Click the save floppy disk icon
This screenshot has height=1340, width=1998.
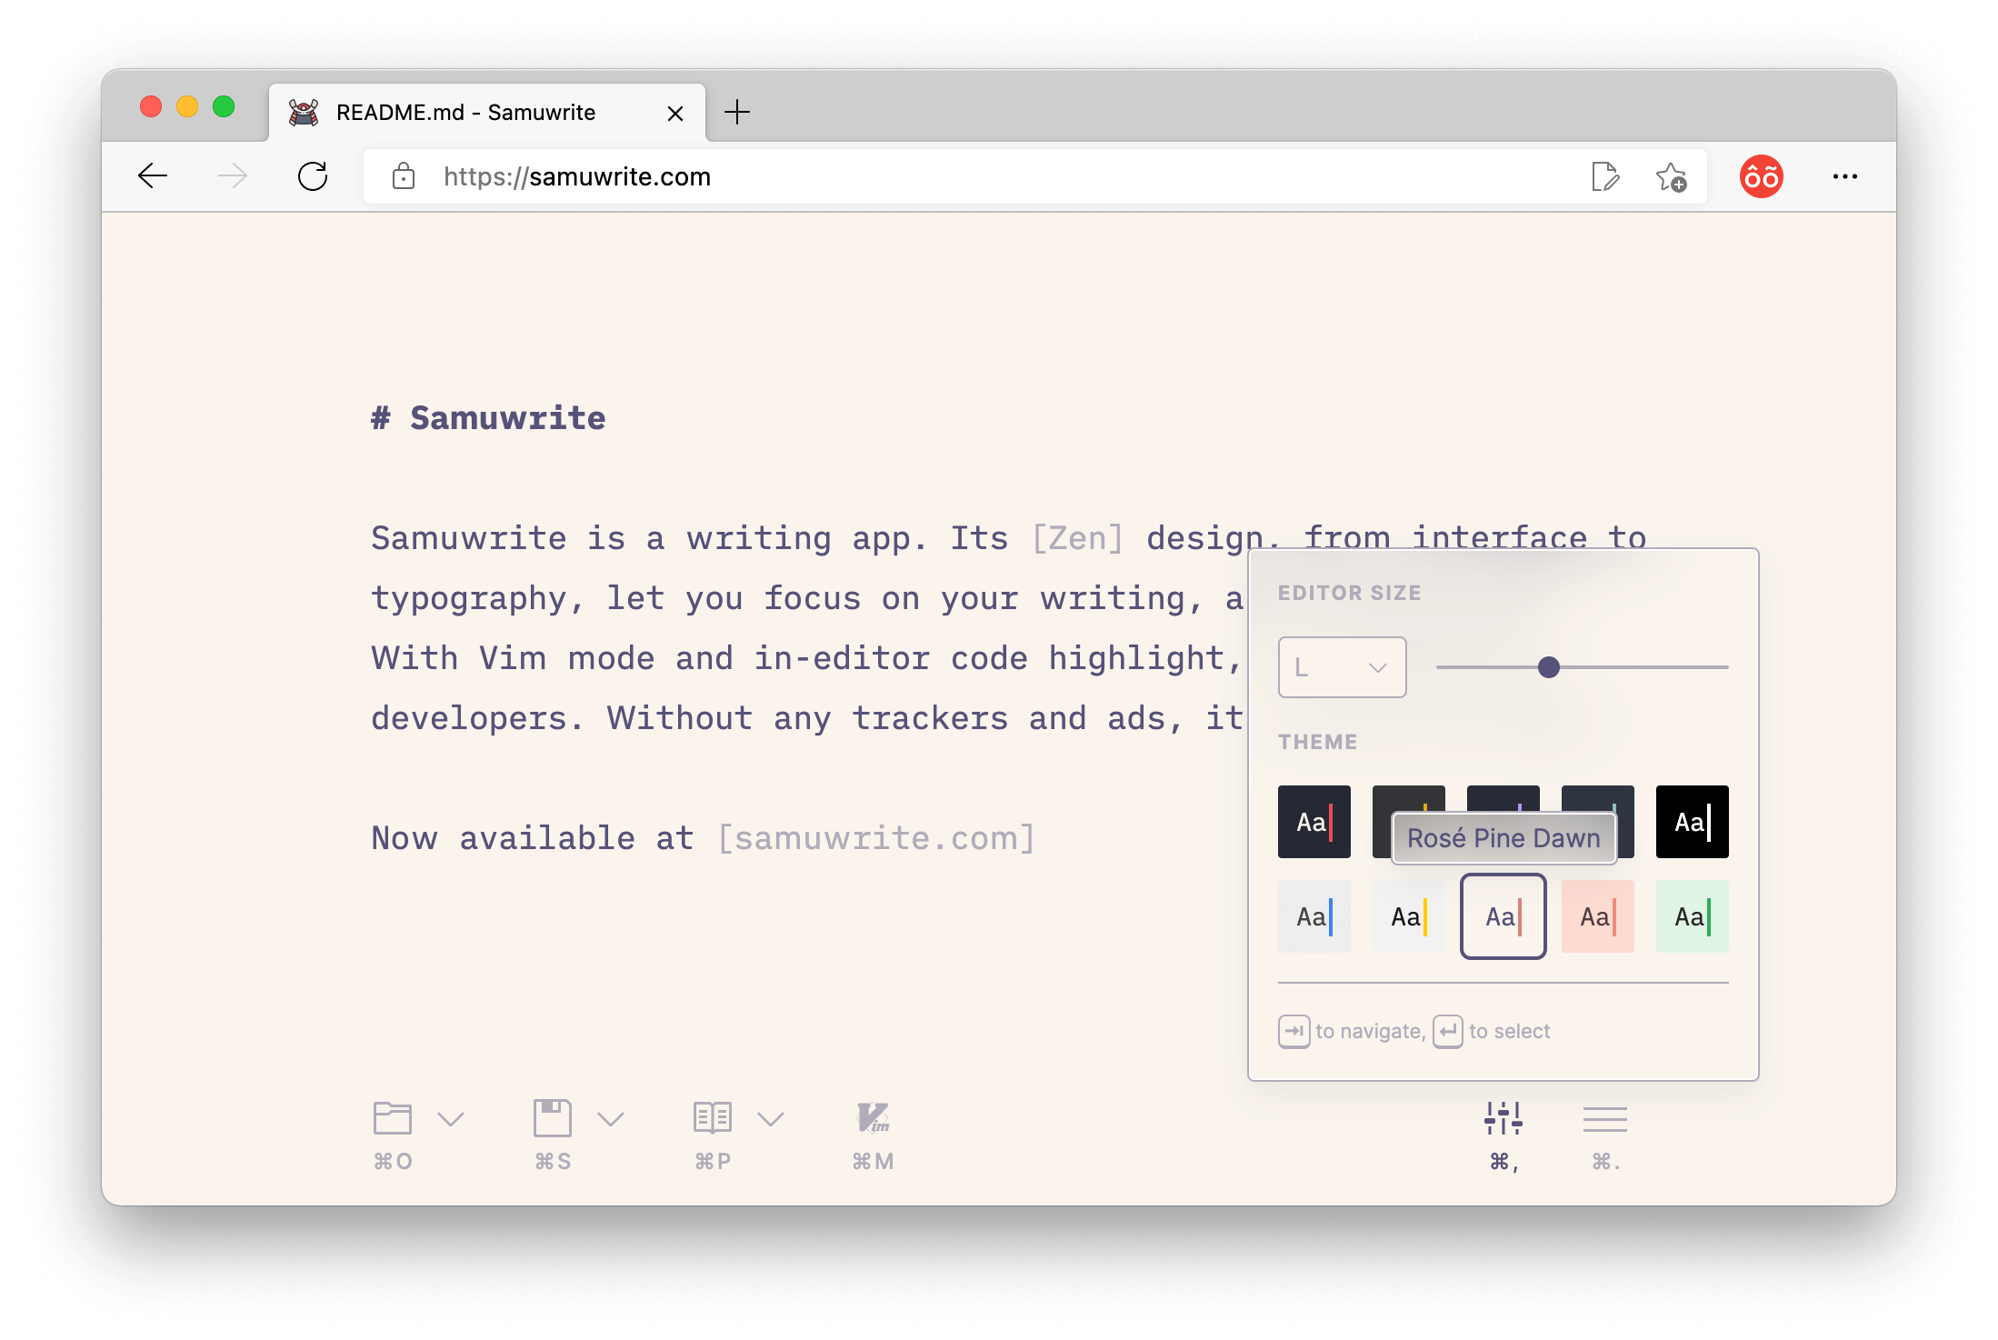552,1118
